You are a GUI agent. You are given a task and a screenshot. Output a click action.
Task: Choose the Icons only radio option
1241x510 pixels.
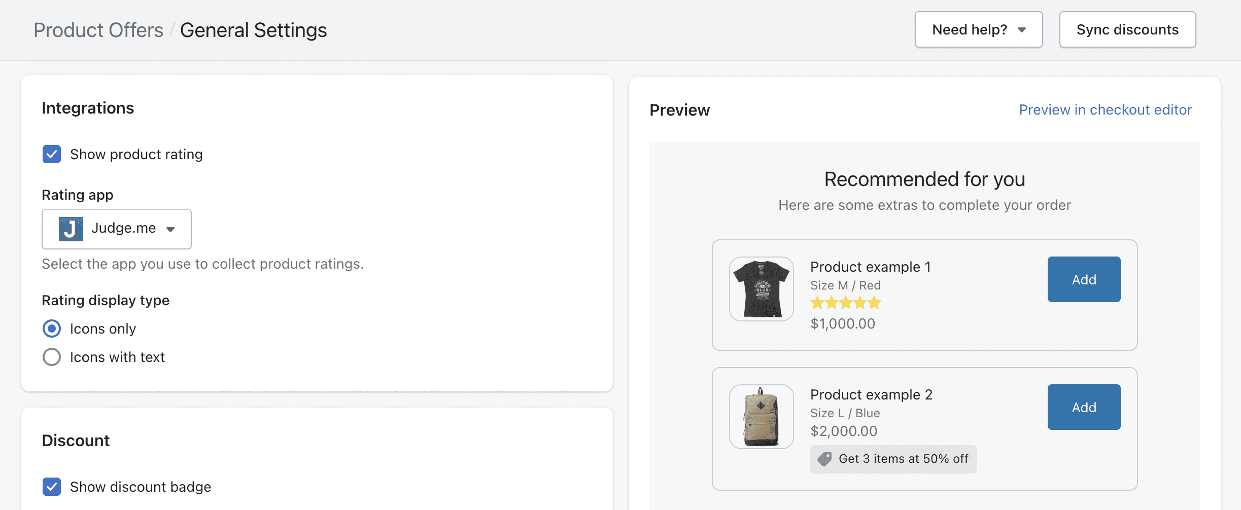(52, 329)
